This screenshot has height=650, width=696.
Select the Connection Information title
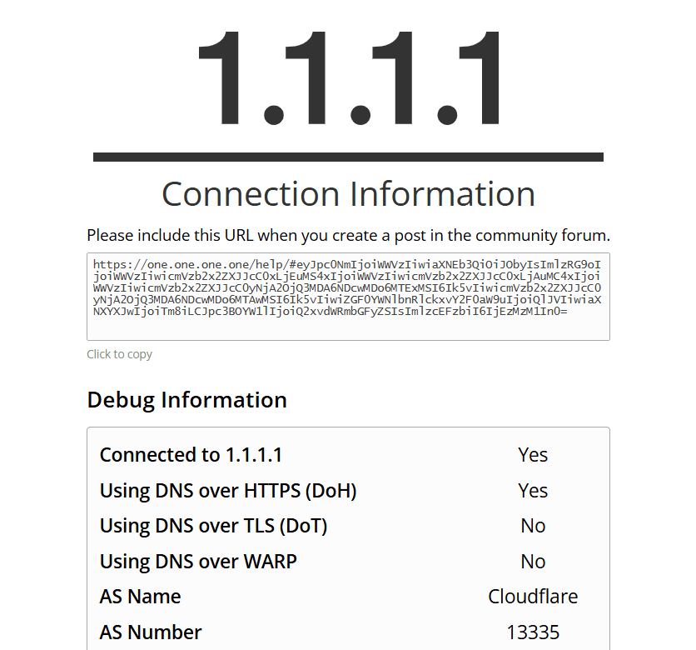point(348,194)
